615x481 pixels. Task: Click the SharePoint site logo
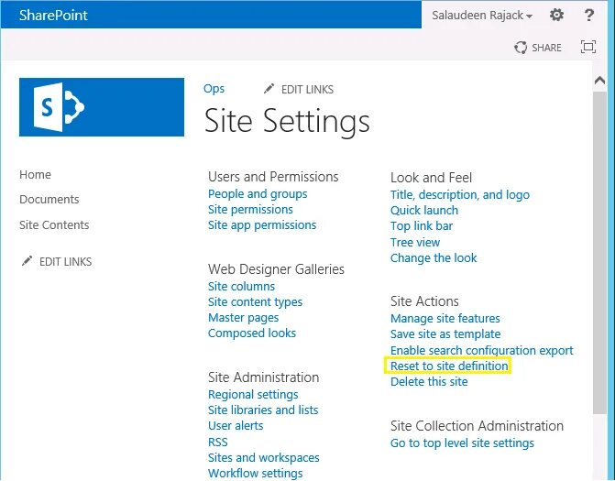(x=102, y=106)
